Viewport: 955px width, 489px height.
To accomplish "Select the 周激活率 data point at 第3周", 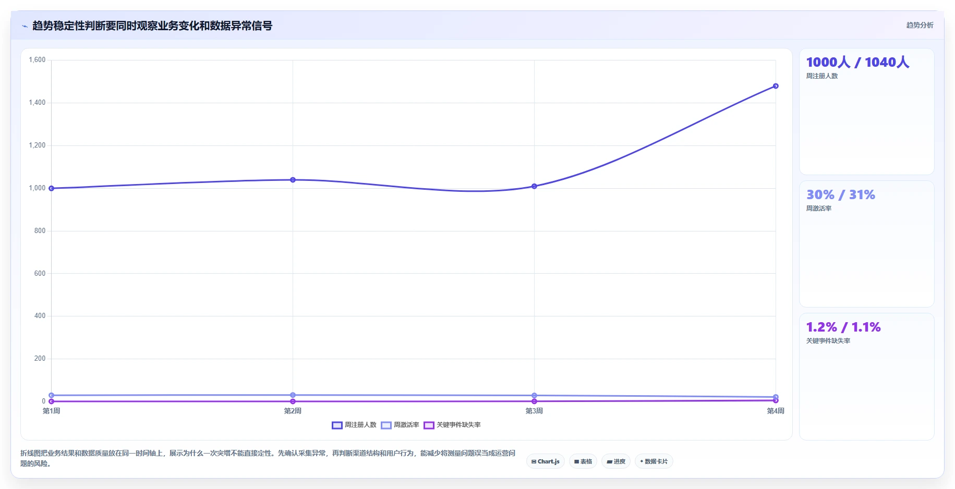I will click(x=534, y=396).
